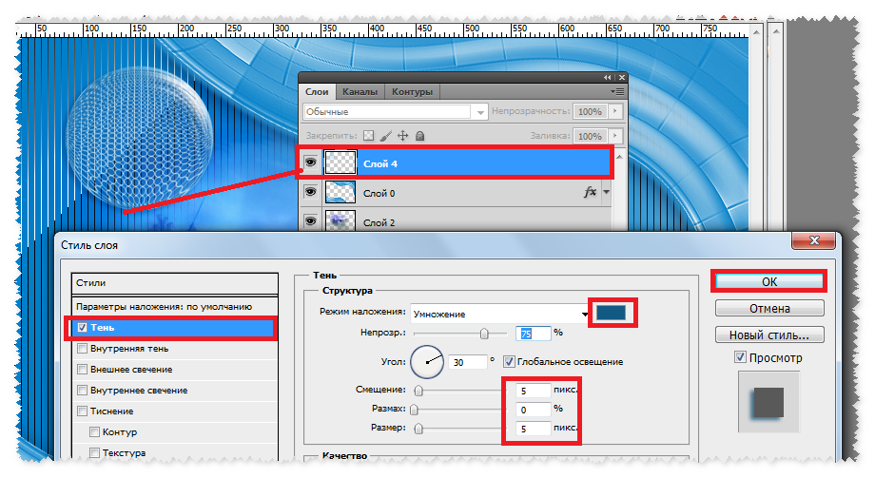Enable Внутренняя тень checkbox
The image size is (875, 478).
[83, 348]
